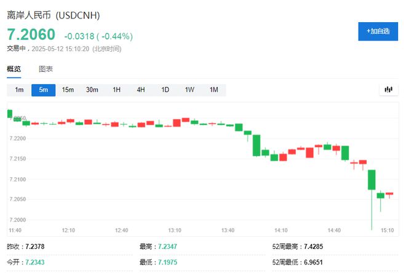Click the 7.2200 price axis label
This screenshot has height=273, width=406.
tap(18, 138)
